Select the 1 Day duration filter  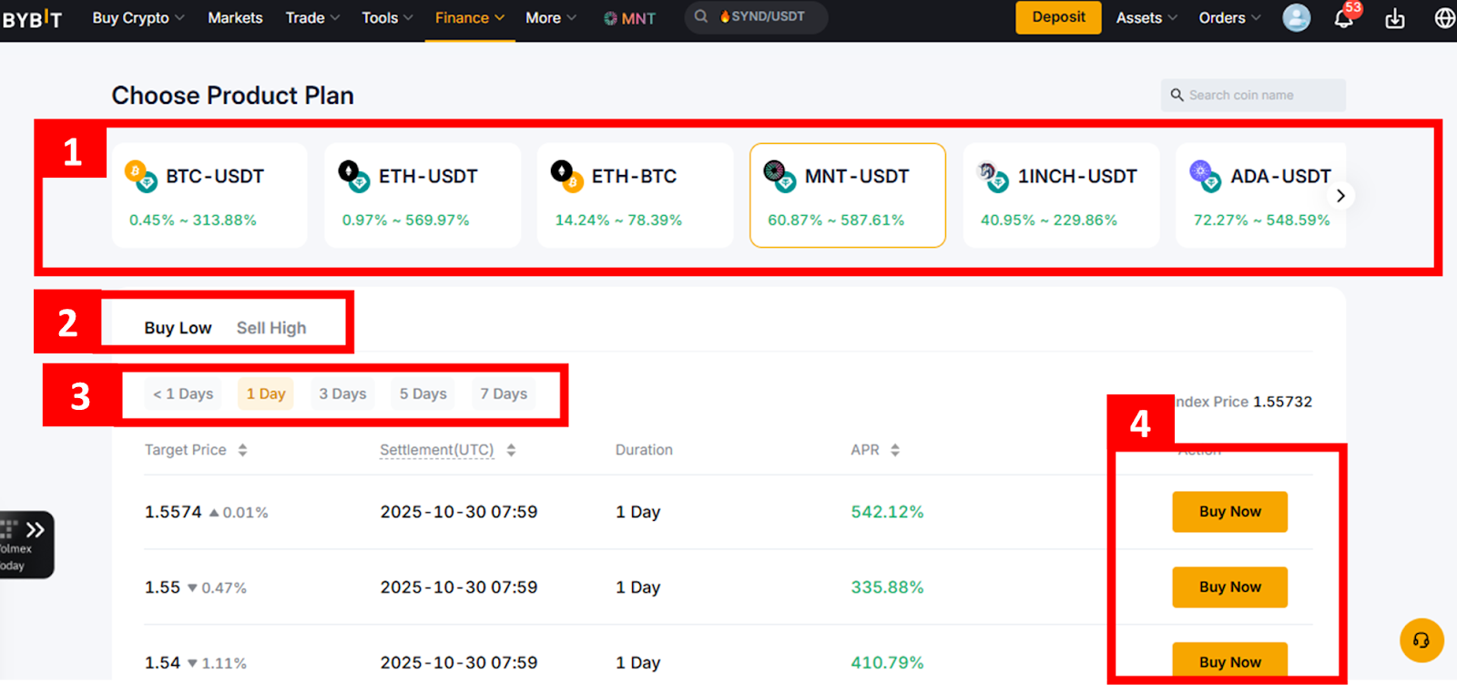tap(266, 394)
